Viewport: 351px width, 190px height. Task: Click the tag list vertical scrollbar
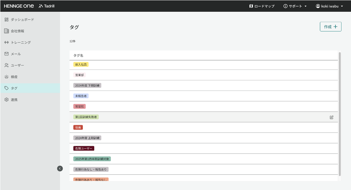click(x=340, y=114)
